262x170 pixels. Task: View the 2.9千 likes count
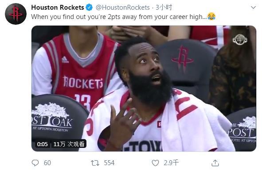(171, 163)
